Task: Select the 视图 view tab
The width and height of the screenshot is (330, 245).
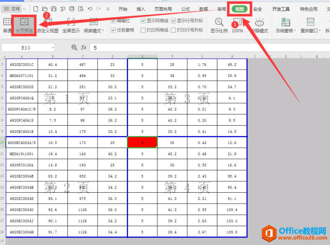Action: 240,9
